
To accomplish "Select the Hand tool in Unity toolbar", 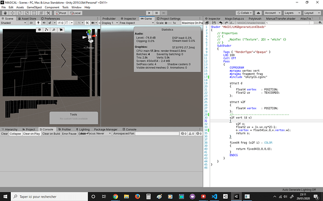I will coord(4,13).
